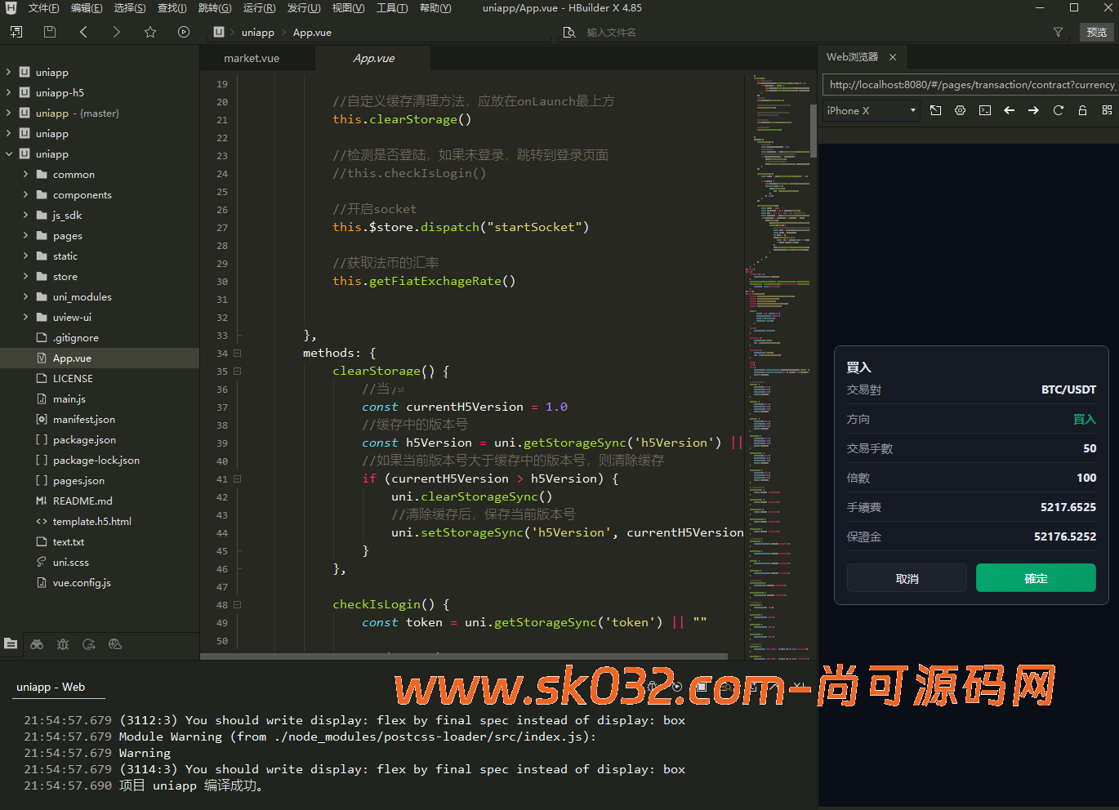The width and height of the screenshot is (1119, 810).
Task: Open the debug bug icon in sidebar
Action: pyautogui.click(x=63, y=644)
